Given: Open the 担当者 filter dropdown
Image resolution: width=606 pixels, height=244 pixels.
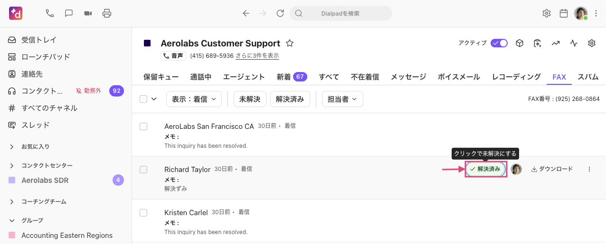Looking at the screenshot, I should [342, 99].
